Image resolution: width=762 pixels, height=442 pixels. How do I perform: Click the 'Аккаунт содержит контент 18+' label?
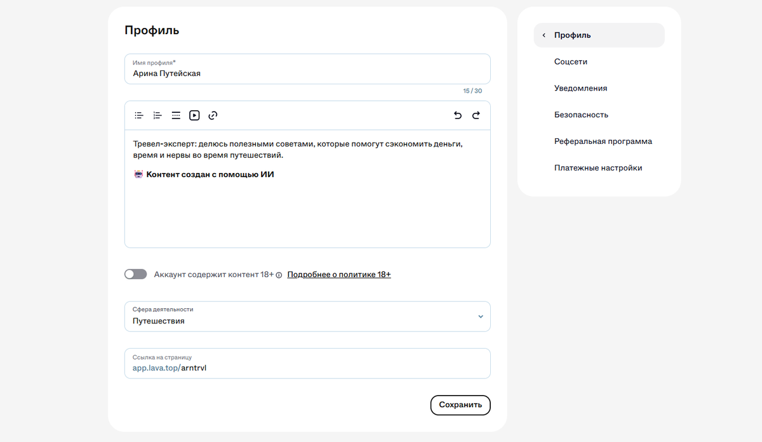(214, 275)
